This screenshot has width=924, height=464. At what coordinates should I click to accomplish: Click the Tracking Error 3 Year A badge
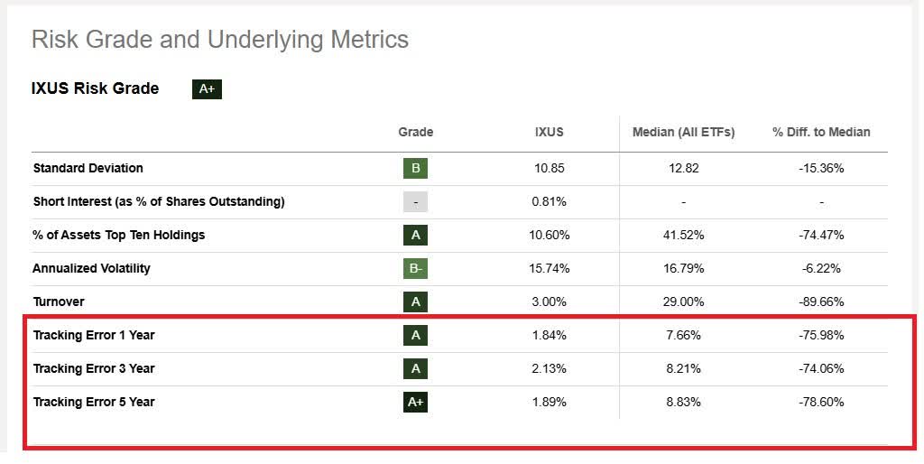415,368
